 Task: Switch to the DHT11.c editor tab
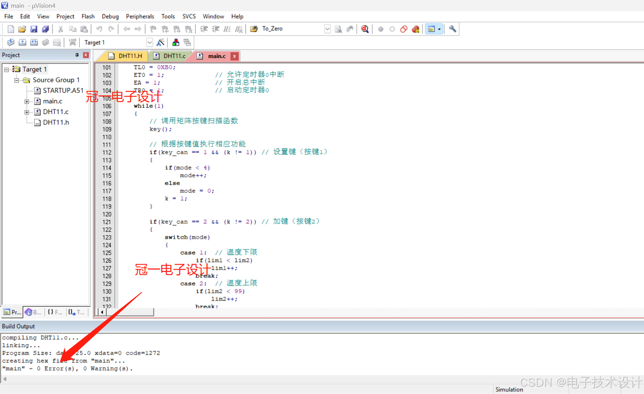click(170, 56)
